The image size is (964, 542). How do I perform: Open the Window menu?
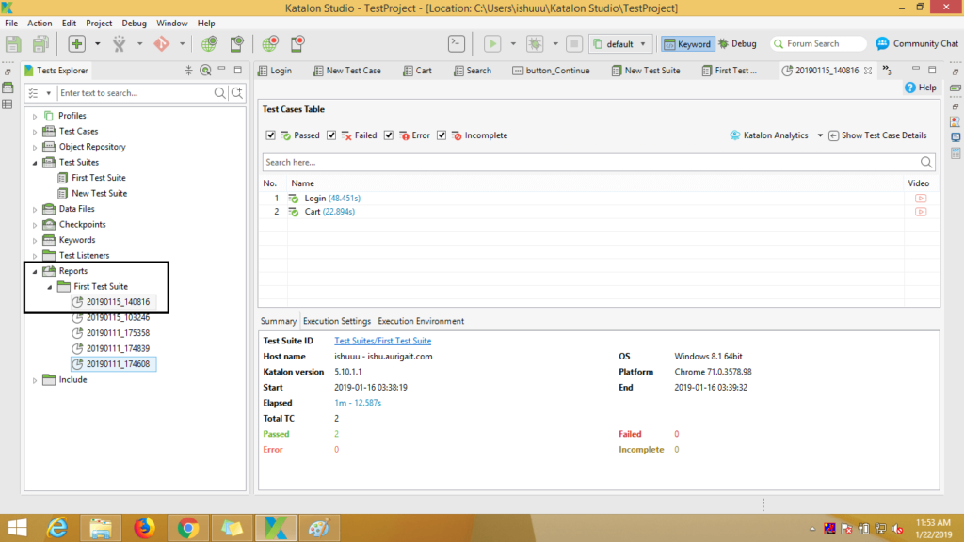point(171,23)
